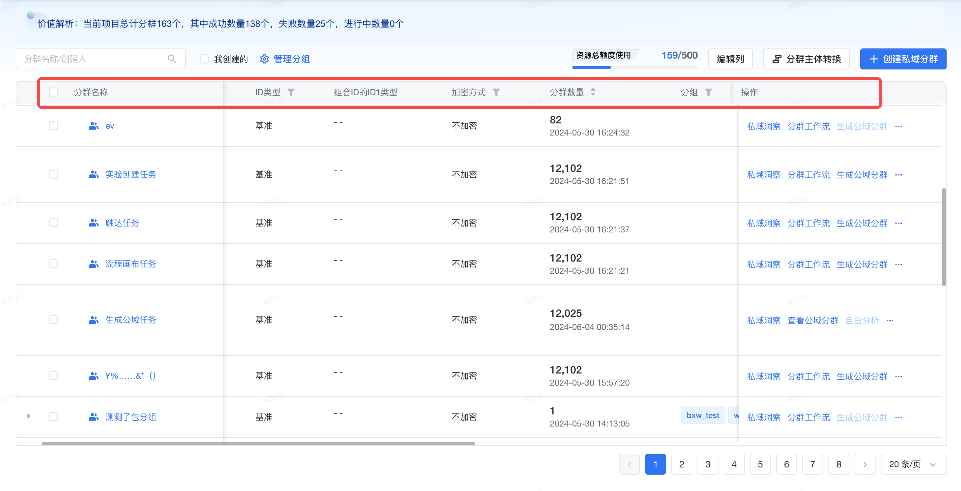Click the group icon beside 实验创建任务

pos(94,174)
